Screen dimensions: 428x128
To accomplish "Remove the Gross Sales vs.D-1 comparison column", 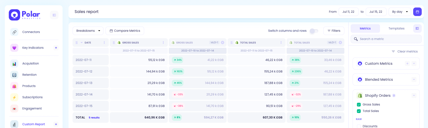I will point(223,42).
